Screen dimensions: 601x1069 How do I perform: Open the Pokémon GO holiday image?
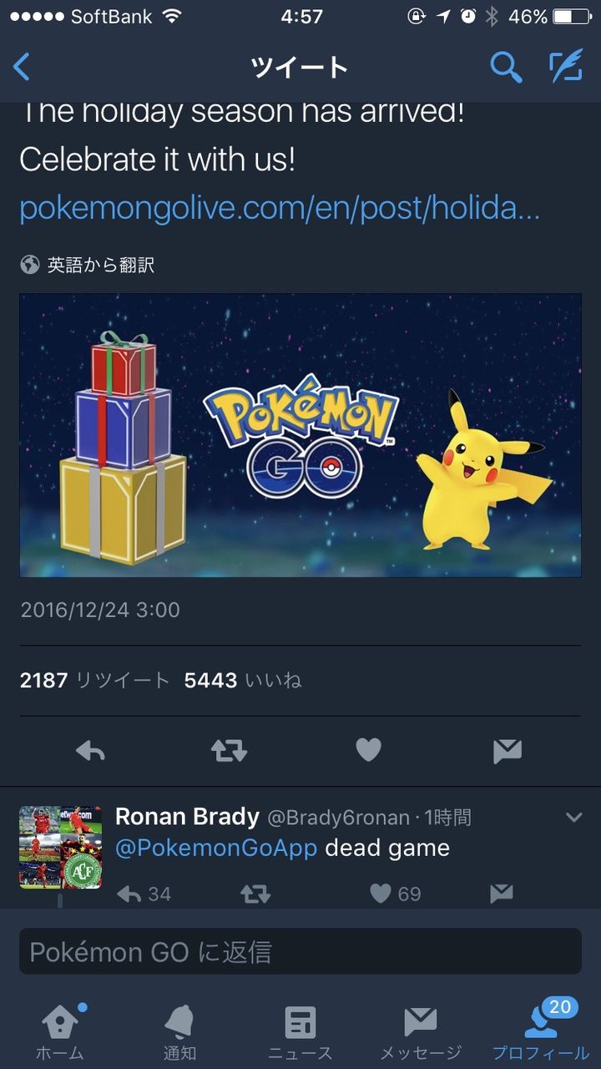[300, 435]
